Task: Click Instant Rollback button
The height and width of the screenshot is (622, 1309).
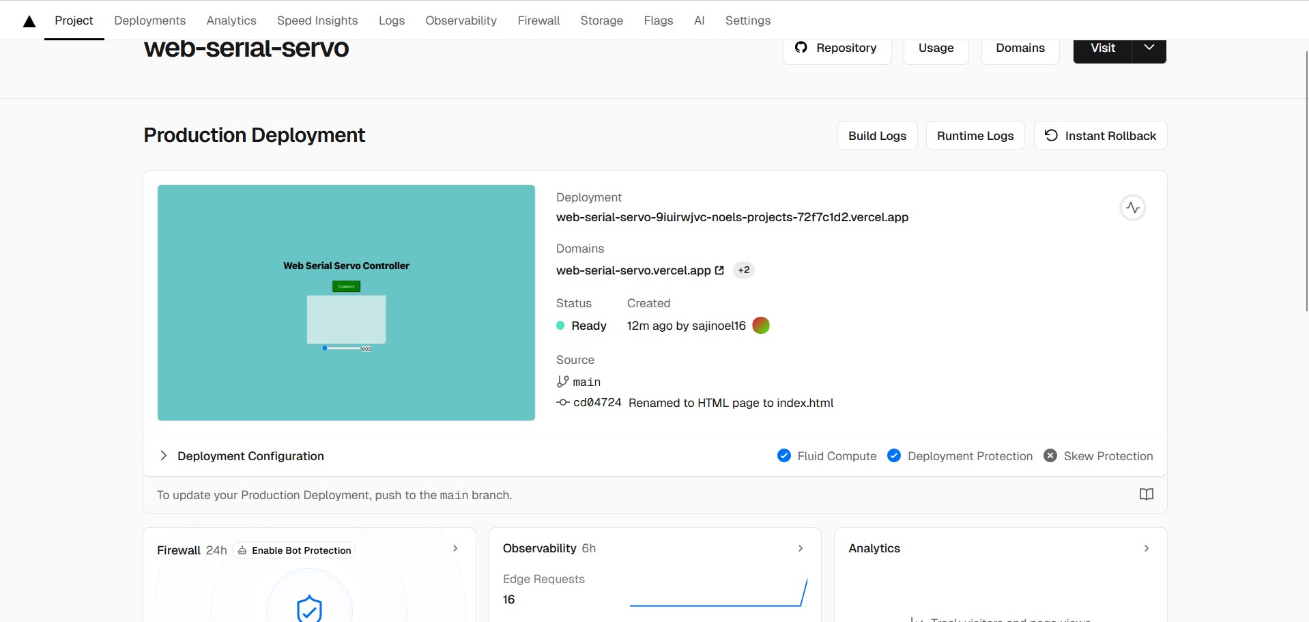Action: (x=1100, y=135)
